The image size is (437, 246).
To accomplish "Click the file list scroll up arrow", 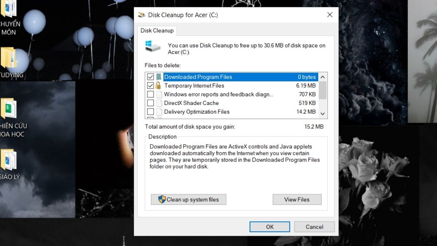I will [x=323, y=77].
